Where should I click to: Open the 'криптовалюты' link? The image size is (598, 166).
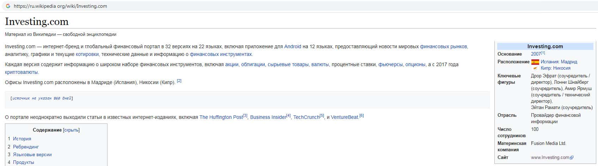pos(21,72)
